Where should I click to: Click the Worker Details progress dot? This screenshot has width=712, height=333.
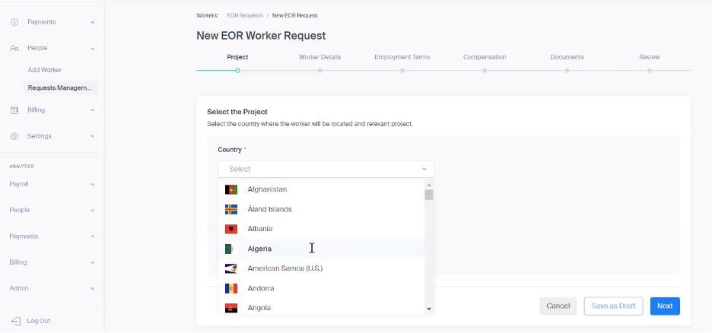coord(320,71)
